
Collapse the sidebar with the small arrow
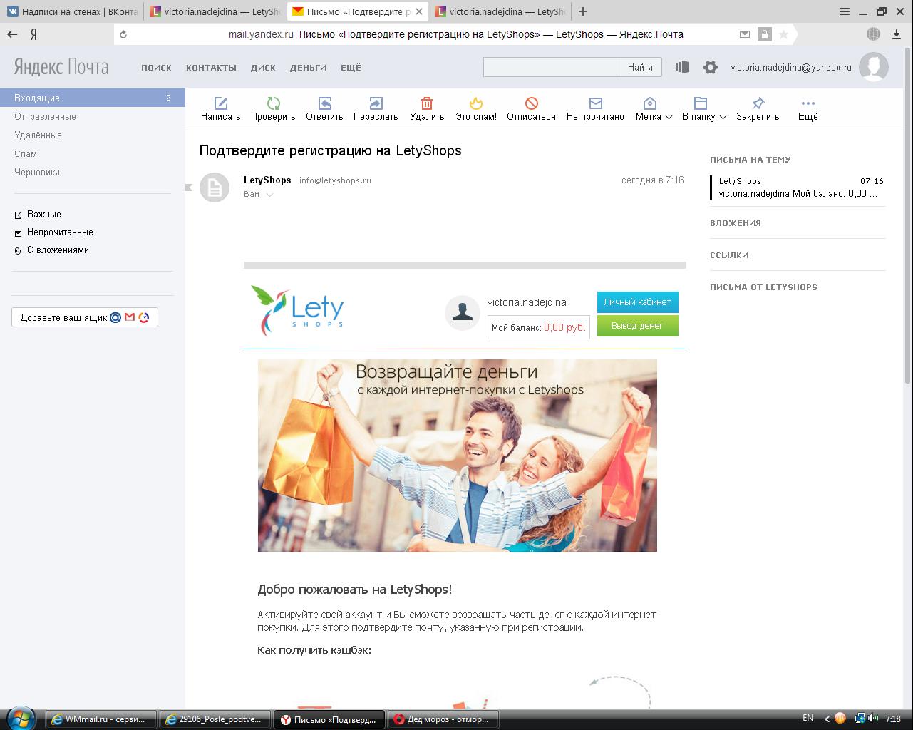pos(189,187)
